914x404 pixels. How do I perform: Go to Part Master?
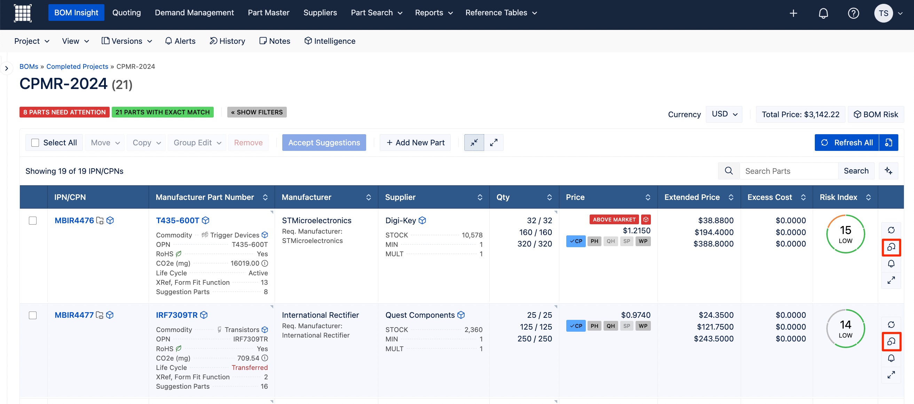[x=269, y=13]
